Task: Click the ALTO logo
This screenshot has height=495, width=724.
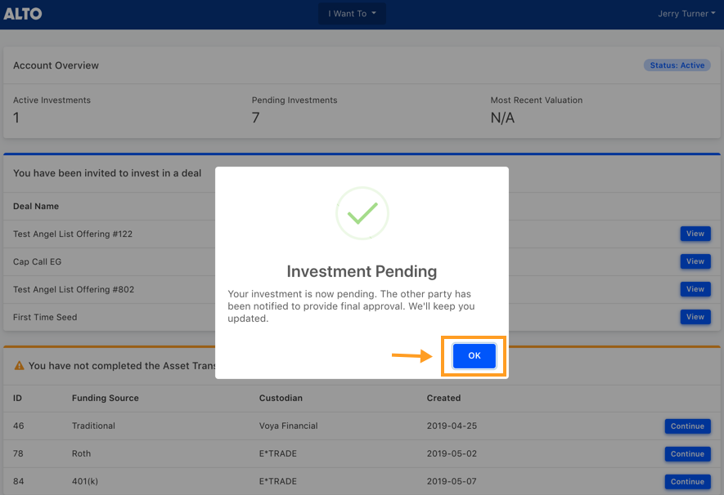Action: [23, 14]
